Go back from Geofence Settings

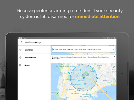[x=21, y=42]
